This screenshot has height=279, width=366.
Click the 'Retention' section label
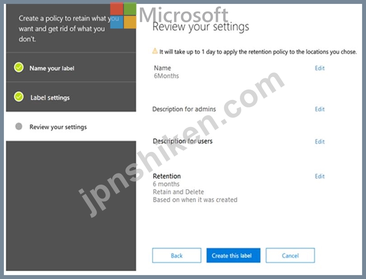167,176
